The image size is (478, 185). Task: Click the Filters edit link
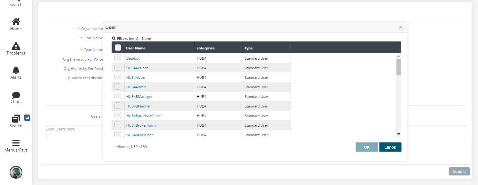coord(134,39)
